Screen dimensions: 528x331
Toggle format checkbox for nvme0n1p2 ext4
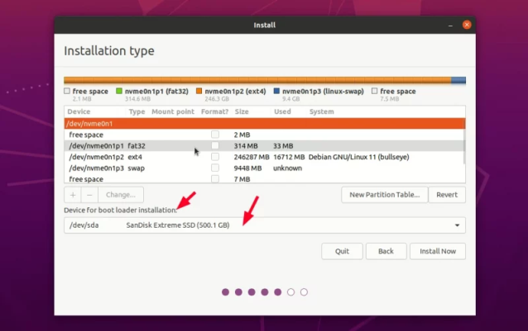215,157
